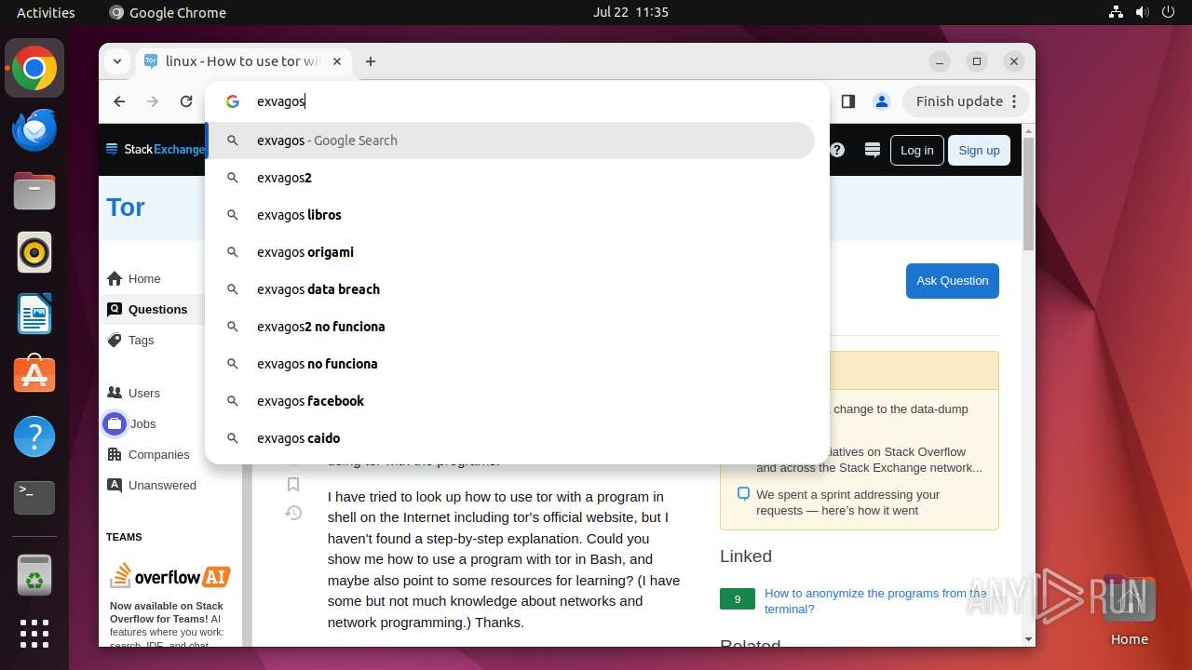1192x670 pixels.
Task: Choose the 'exvagos2' suggestion
Action: 510,178
